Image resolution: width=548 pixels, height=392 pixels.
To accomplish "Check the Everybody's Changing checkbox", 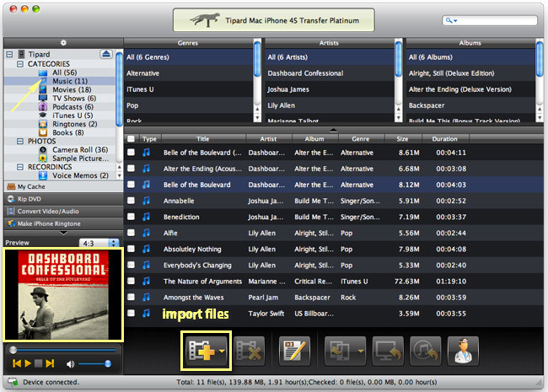I will (131, 265).
